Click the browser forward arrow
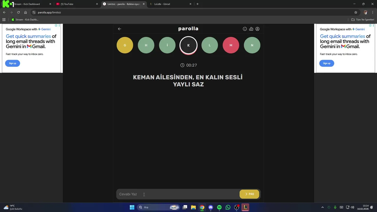This screenshot has height=212, width=377. (11, 12)
